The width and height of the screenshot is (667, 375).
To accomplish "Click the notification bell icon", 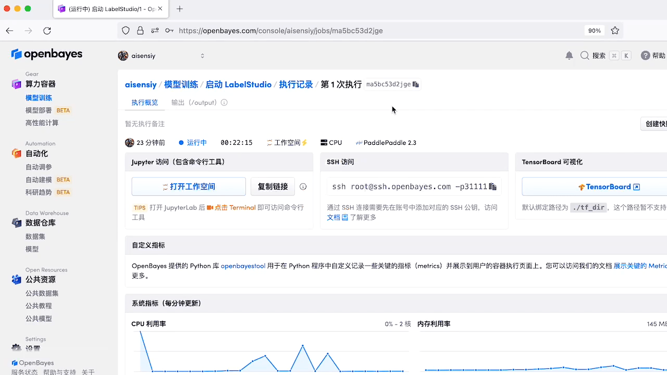I will (569, 56).
